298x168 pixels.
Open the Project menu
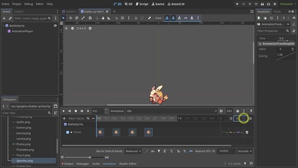coord(17,4)
